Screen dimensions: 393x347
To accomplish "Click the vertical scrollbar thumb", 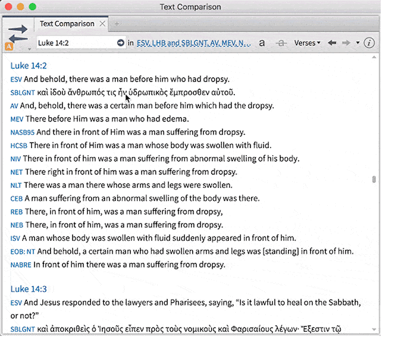I will tap(374, 179).
